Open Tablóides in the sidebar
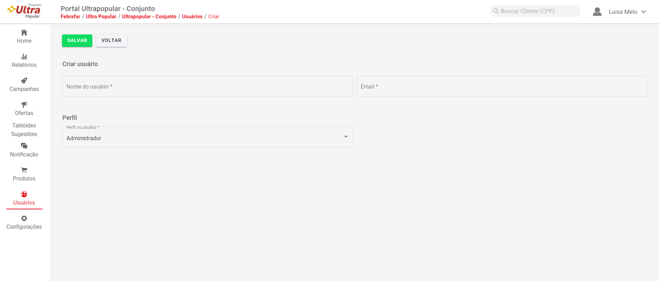This screenshot has height=281, width=659. (24, 125)
